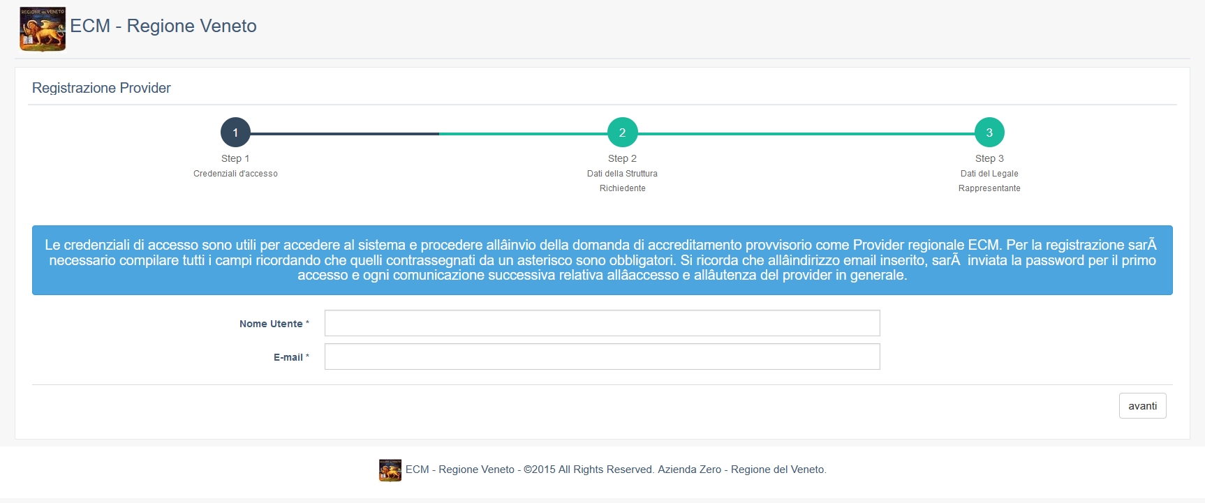Open the ECM - Regione Veneto header title
Screen dimensions: 1205x503
(x=163, y=26)
